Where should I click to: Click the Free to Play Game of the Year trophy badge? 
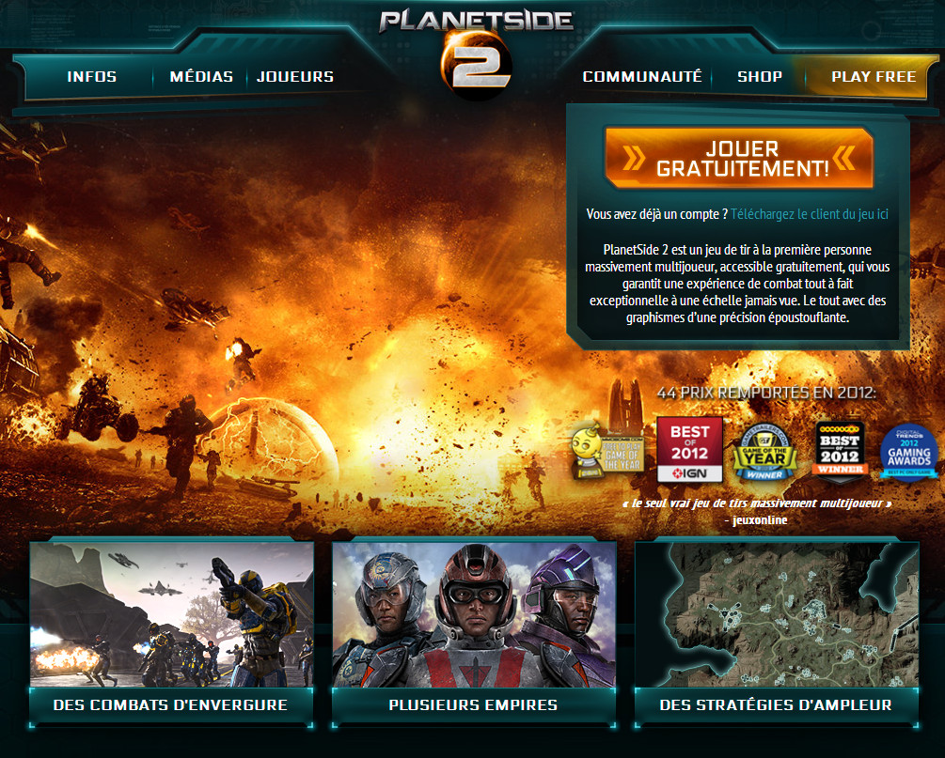point(607,449)
